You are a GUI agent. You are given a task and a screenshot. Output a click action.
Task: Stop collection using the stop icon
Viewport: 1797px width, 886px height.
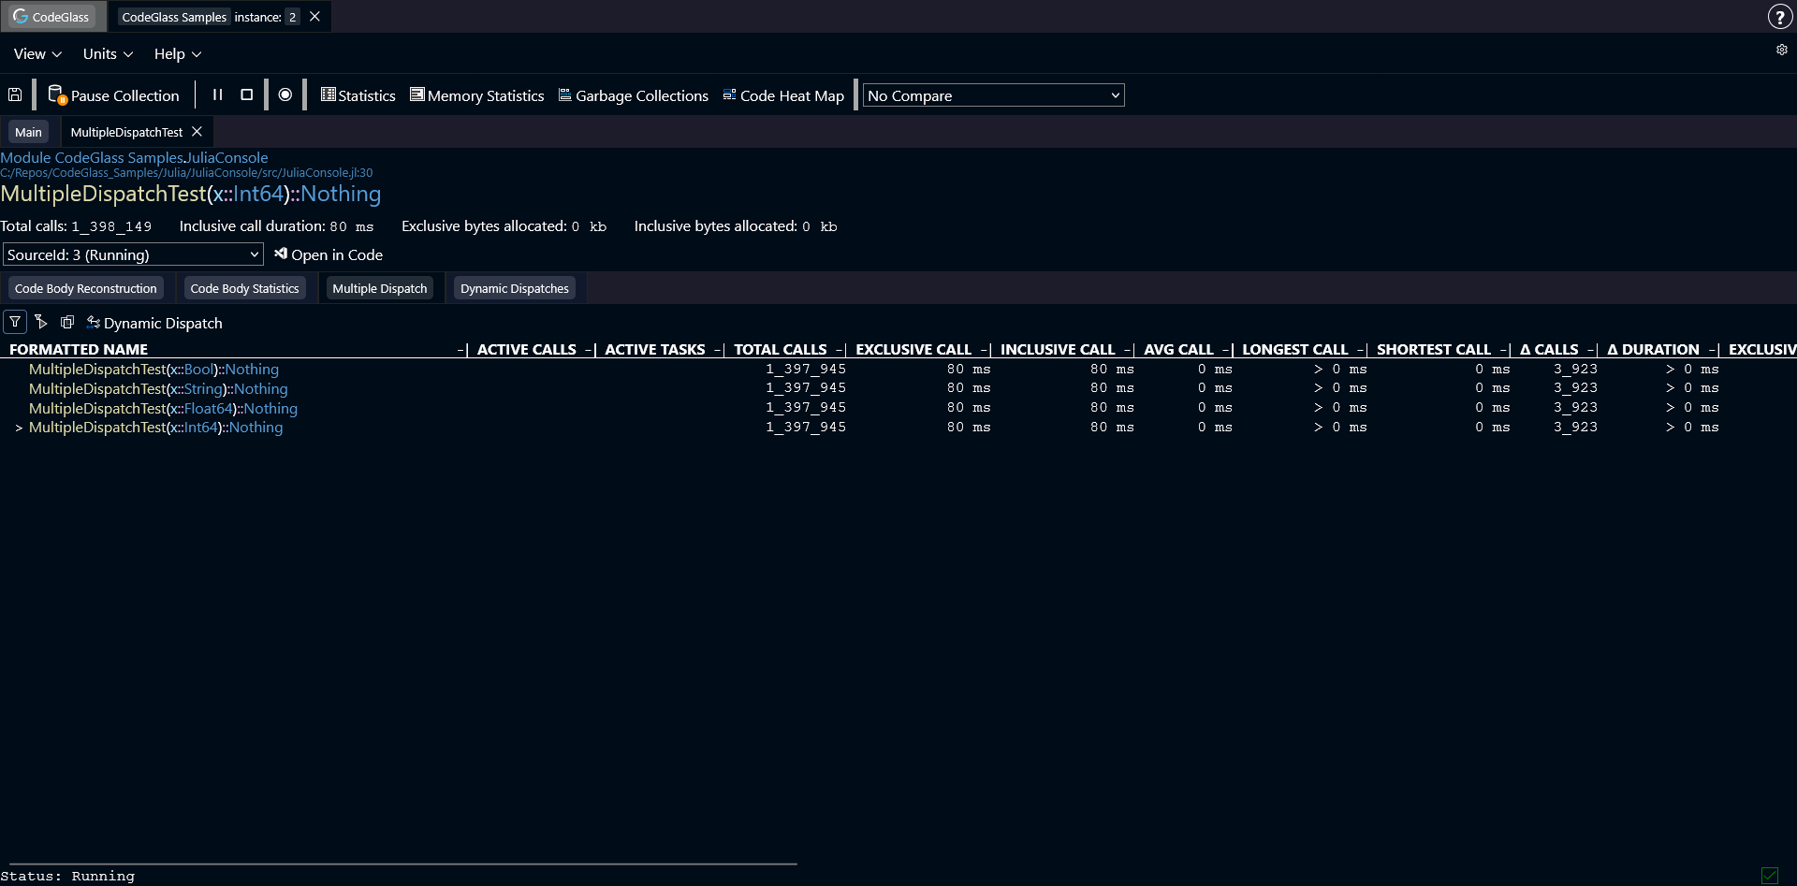(246, 94)
